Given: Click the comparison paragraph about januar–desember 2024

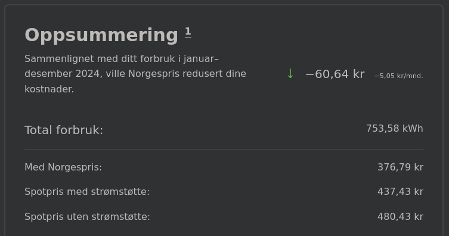Looking at the screenshot, I should point(135,74).
